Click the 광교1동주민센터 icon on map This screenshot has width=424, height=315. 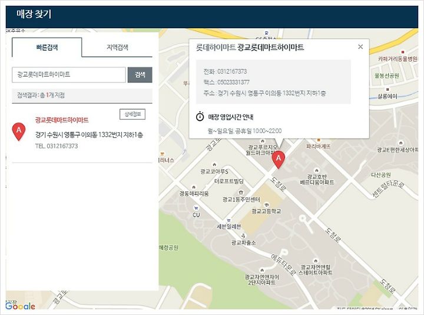point(241,193)
